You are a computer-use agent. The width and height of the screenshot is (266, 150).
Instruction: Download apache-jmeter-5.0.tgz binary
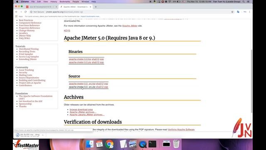[x=80, y=59]
